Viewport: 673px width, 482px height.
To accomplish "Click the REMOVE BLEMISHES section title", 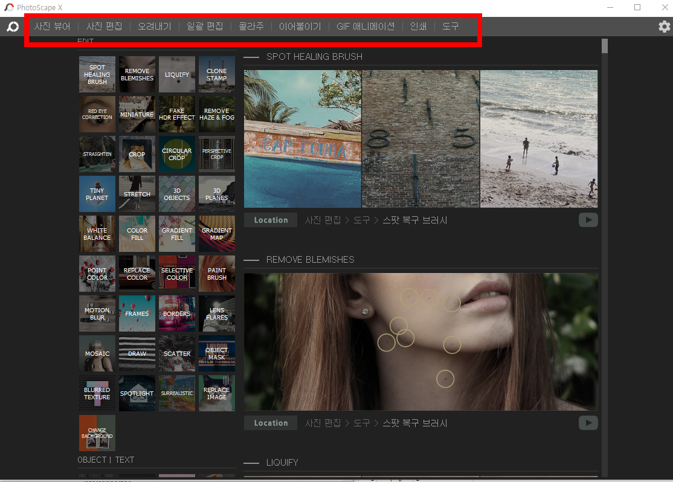I will pos(311,260).
